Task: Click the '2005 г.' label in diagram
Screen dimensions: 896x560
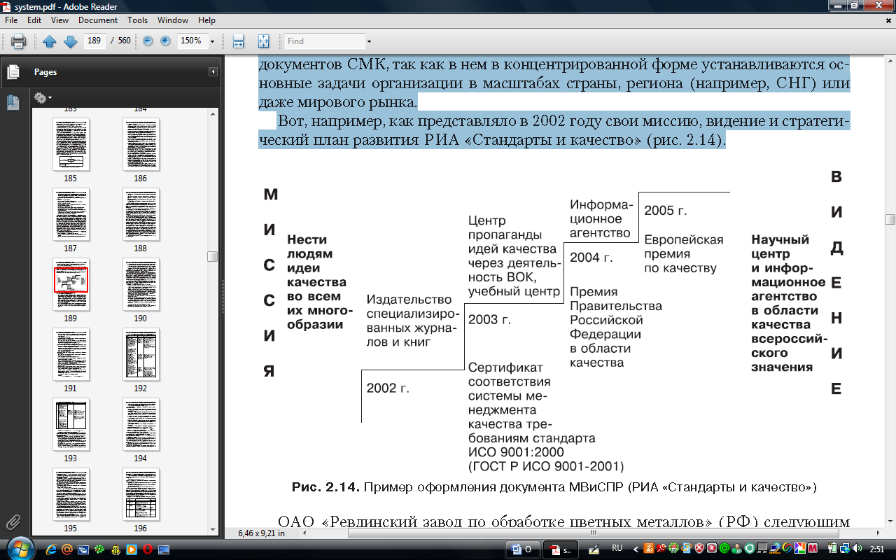Action: (x=665, y=211)
